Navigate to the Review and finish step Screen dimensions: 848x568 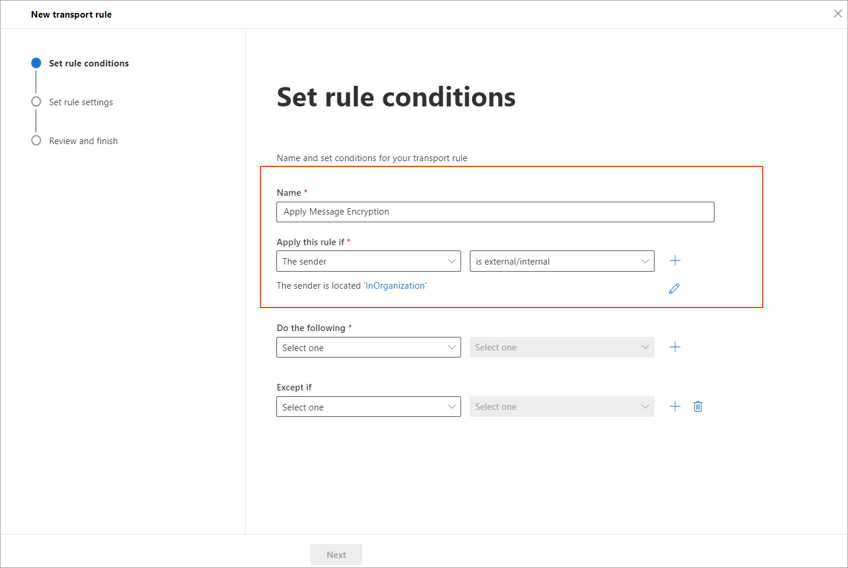click(84, 140)
